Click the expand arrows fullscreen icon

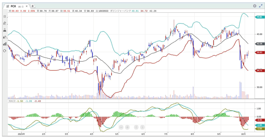click(261, 6)
